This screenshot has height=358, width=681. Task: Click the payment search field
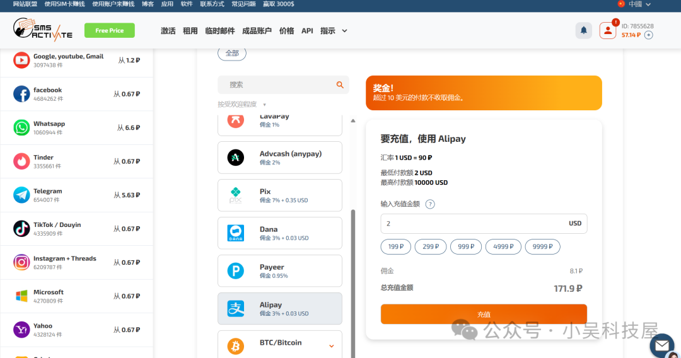point(283,84)
